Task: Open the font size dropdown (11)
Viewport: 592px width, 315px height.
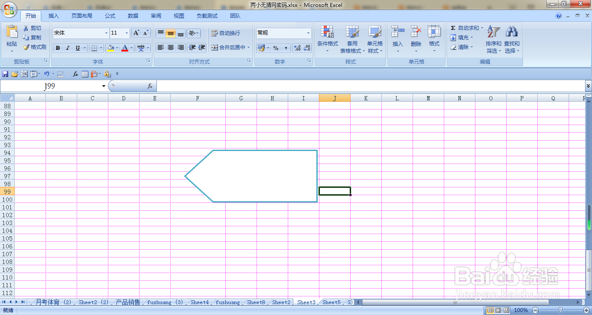Action: [x=127, y=33]
